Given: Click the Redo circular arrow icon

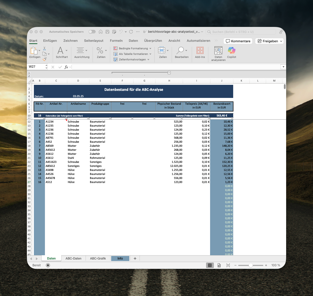Looking at the screenshot, I should coord(131,32).
